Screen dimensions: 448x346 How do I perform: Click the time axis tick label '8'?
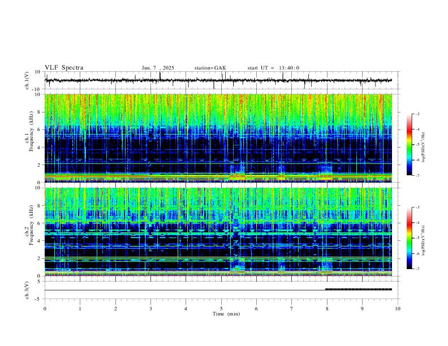(327, 309)
